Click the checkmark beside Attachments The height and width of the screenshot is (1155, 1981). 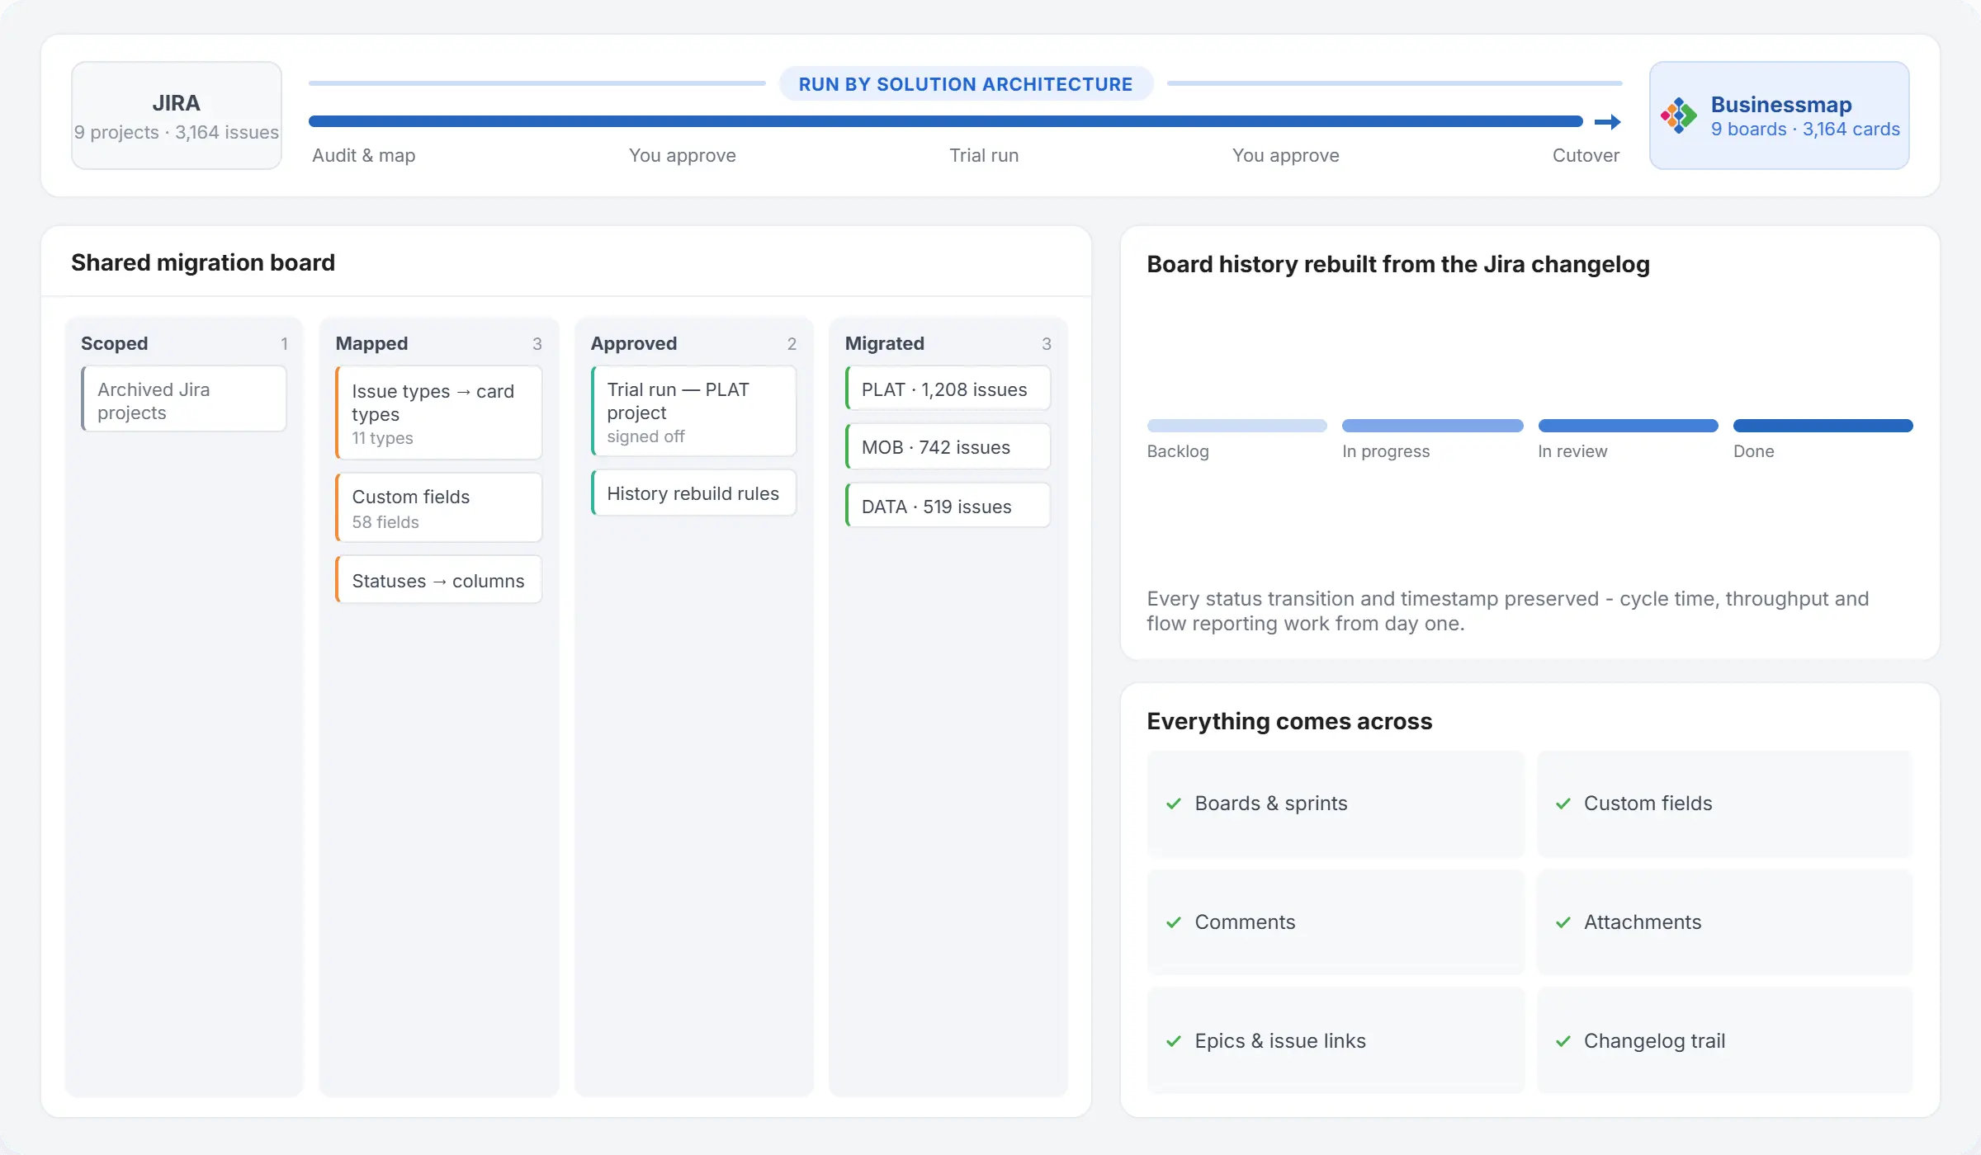coord(1563,922)
